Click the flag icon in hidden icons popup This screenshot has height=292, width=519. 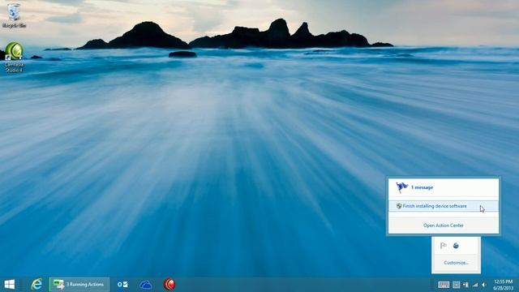pos(444,246)
